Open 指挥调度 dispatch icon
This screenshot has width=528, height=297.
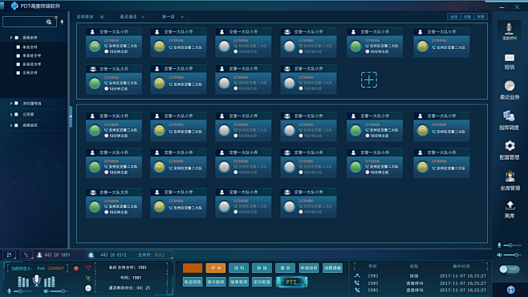(x=509, y=116)
